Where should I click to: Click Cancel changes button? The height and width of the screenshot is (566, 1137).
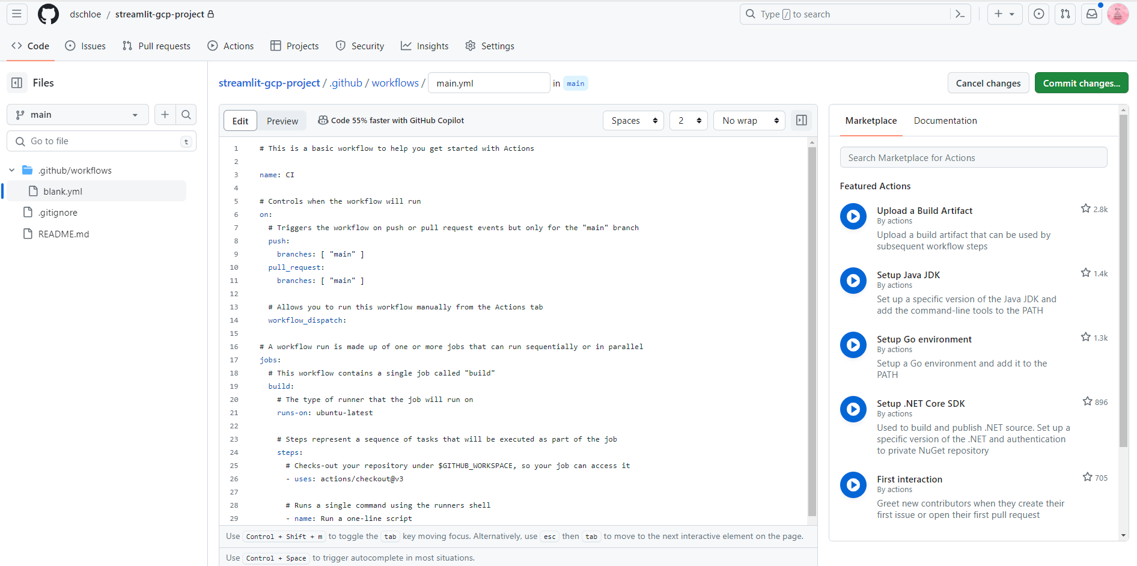(988, 83)
